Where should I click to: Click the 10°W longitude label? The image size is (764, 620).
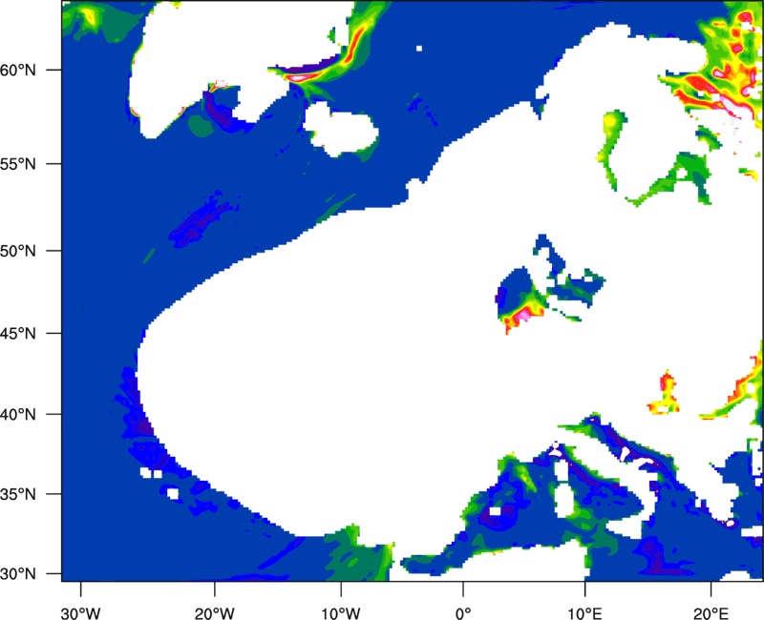point(341,613)
